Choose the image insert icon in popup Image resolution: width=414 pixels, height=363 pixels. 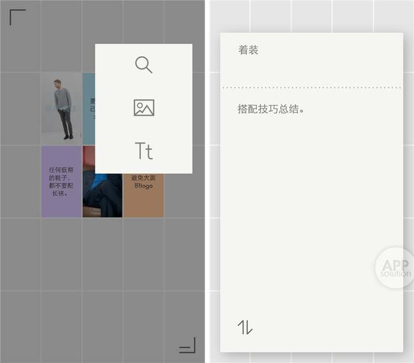pyautogui.click(x=144, y=108)
